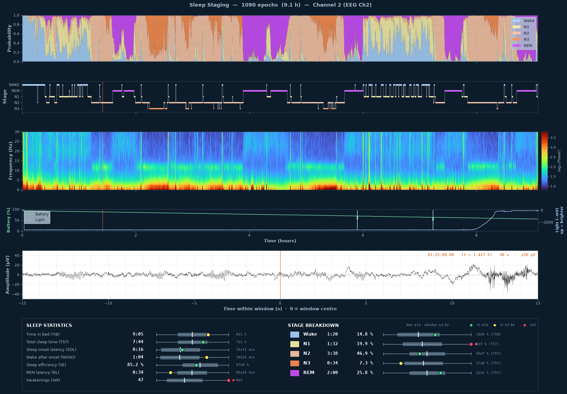Click the yellow marker in the Wake after onset row
Screen dimensions: 567x394
coord(207,357)
